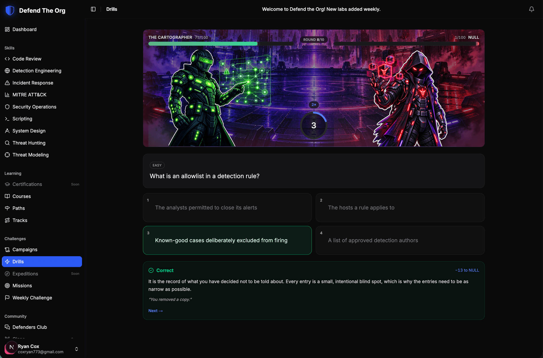Click the Defend The Org shield logo
This screenshot has width=543, height=358.
click(10, 10)
